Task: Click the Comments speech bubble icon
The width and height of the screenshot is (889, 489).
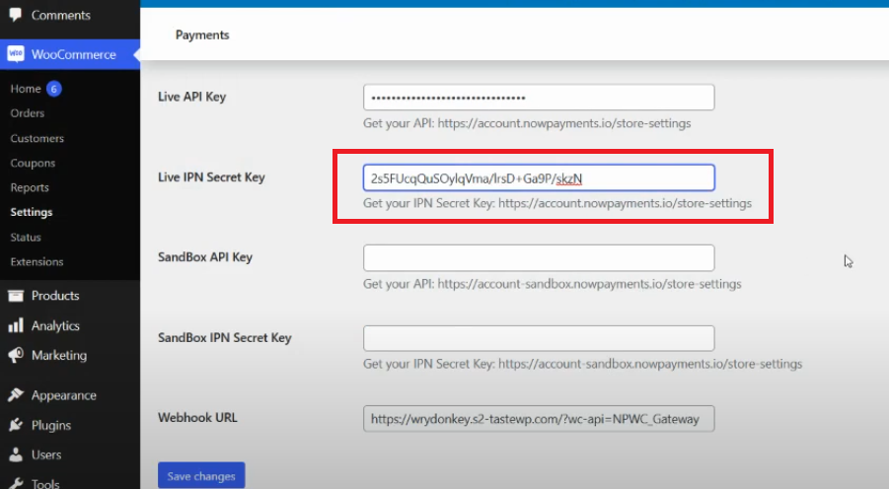Action: coord(16,15)
